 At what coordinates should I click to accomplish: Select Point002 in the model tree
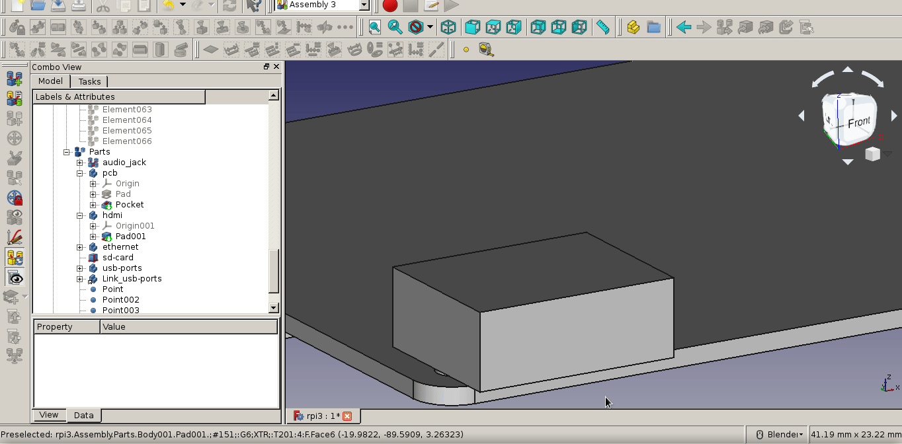click(120, 299)
